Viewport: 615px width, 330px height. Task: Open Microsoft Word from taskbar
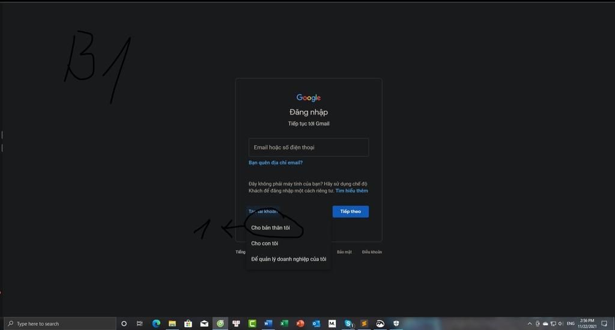[268, 324]
